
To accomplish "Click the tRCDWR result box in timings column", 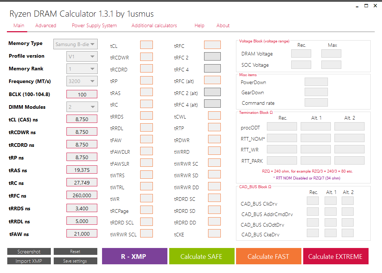I will click(146, 57).
